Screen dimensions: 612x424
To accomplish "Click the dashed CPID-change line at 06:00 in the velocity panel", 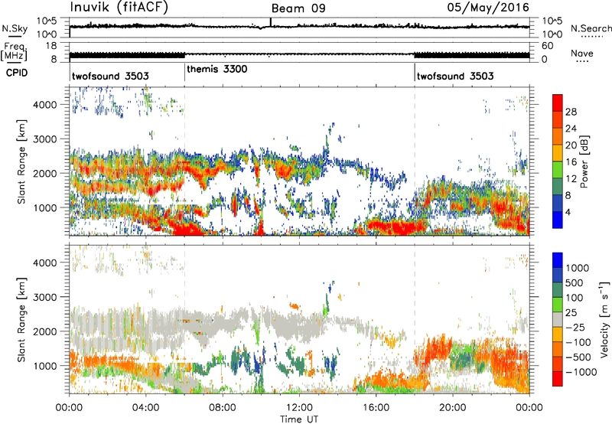I will click(184, 319).
